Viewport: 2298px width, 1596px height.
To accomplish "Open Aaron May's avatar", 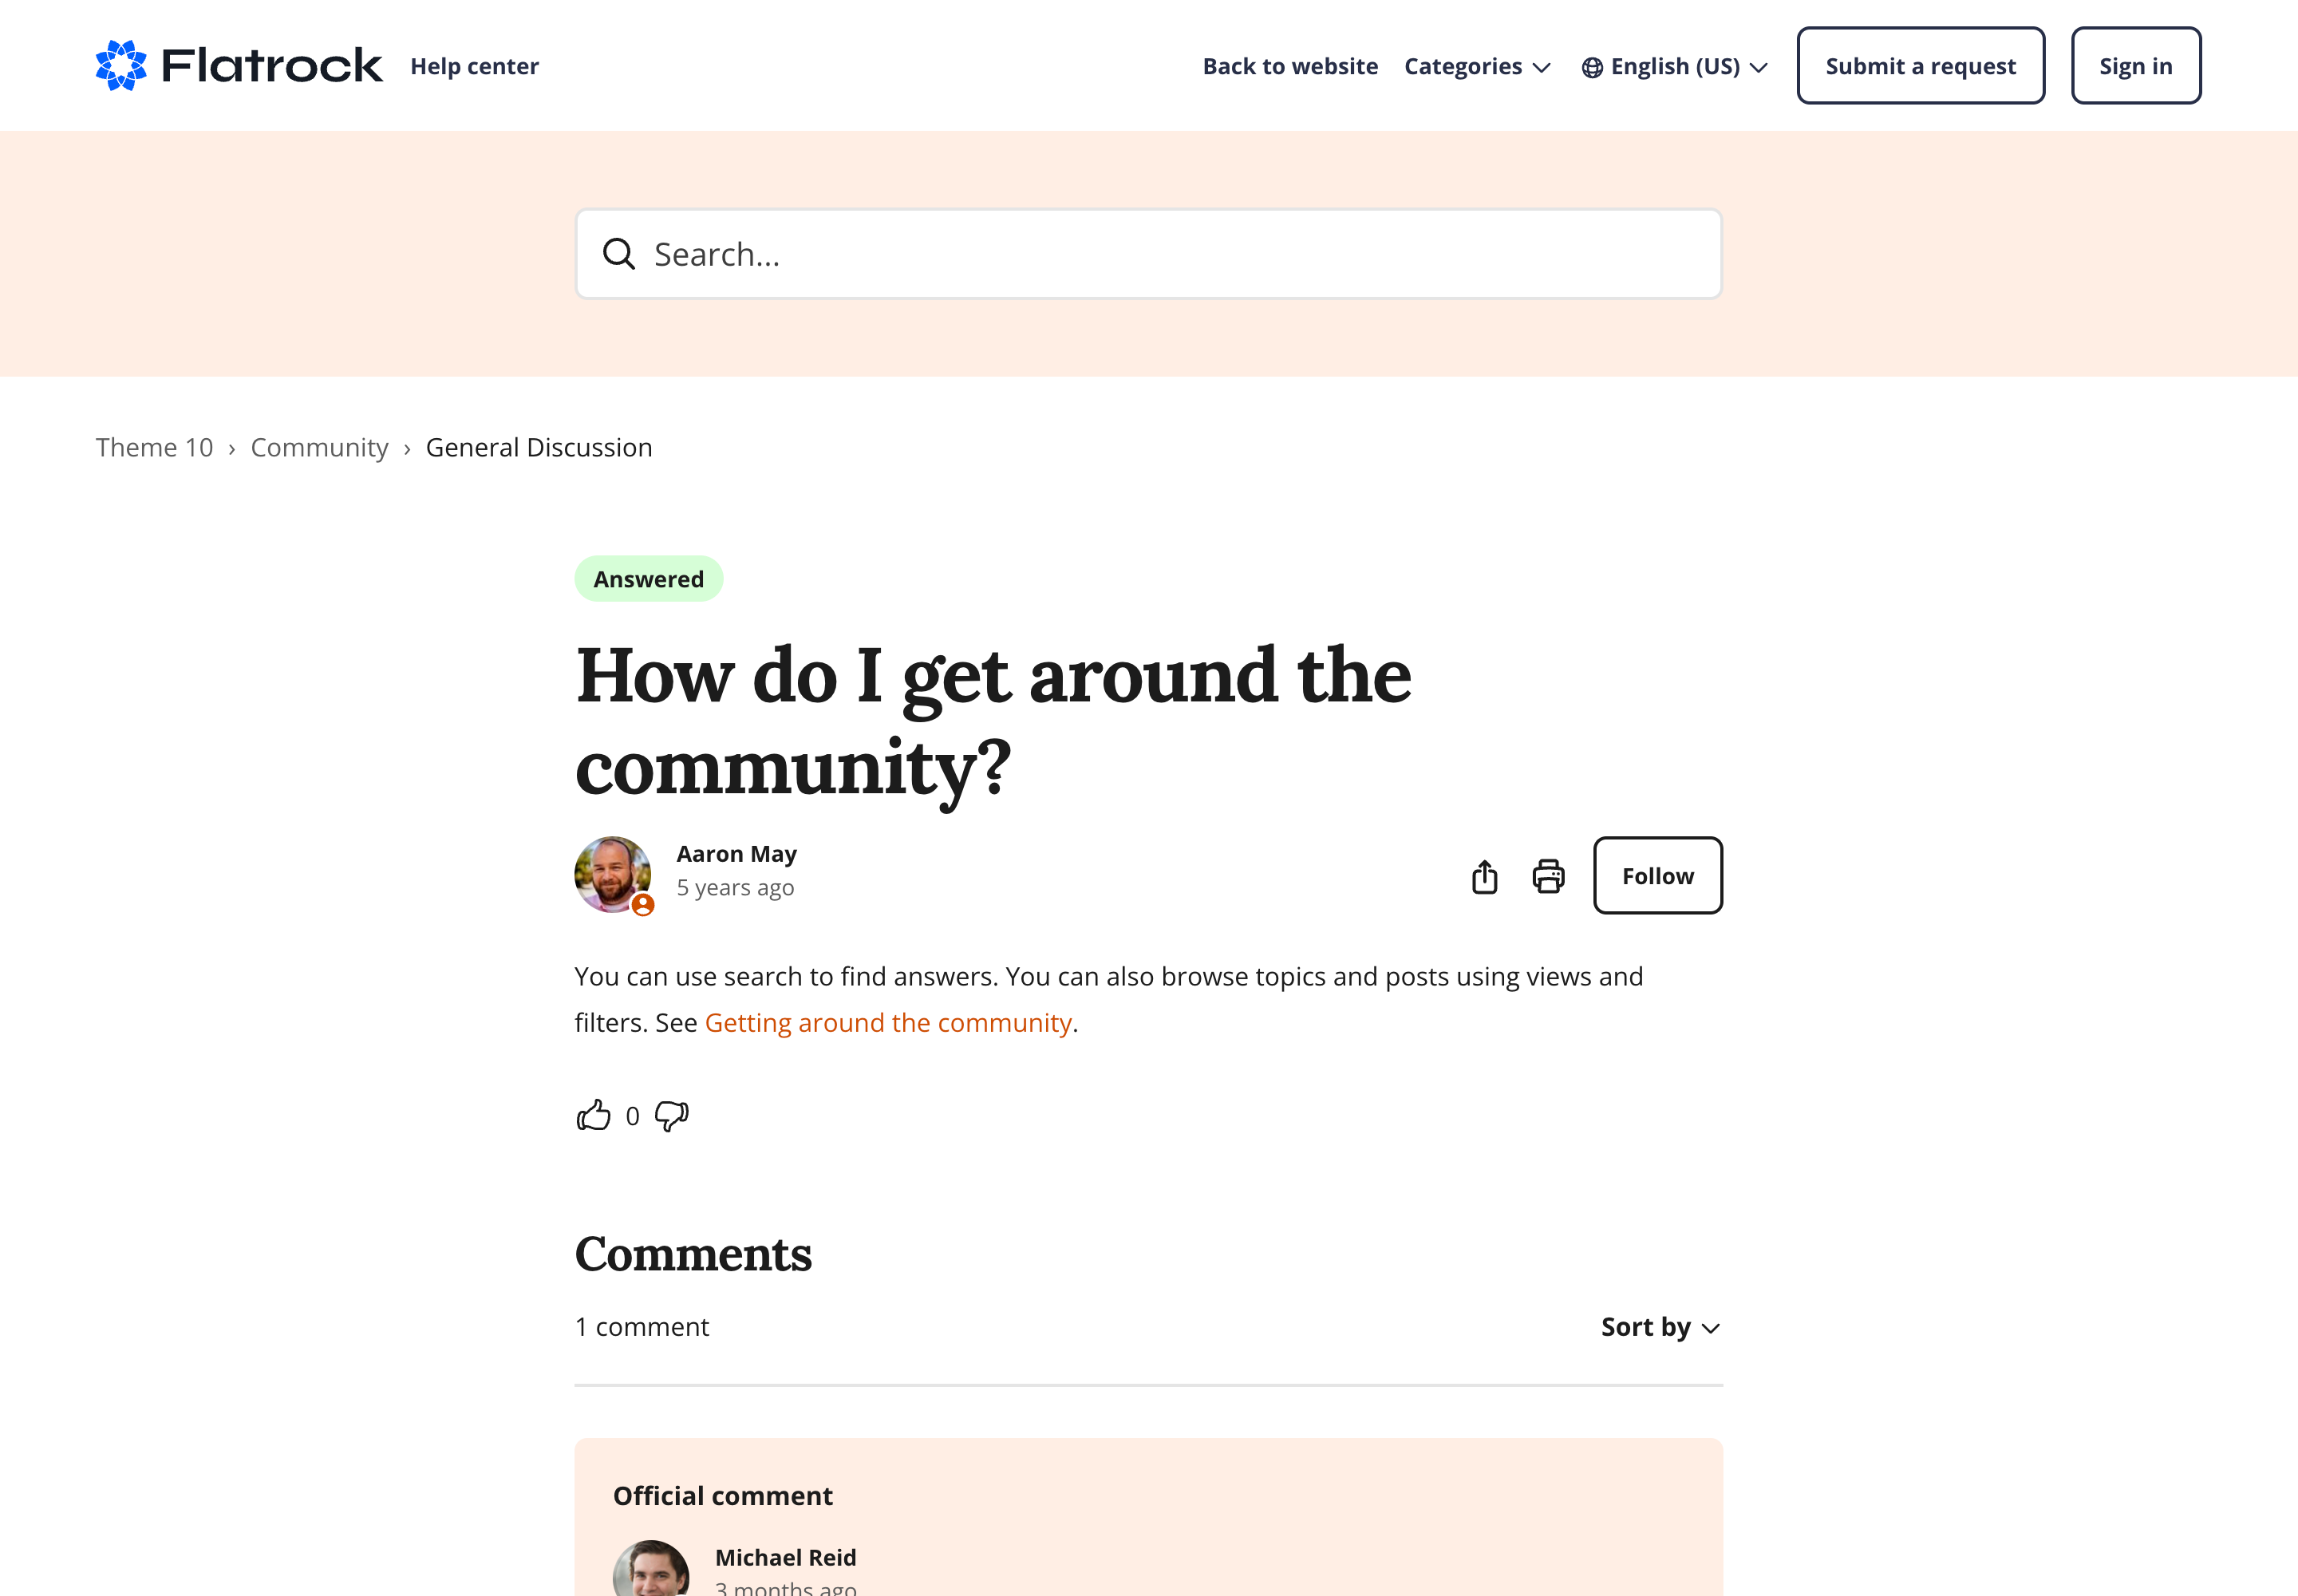I will point(613,874).
